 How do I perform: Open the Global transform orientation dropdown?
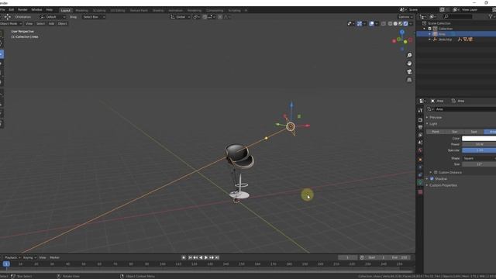coord(181,17)
